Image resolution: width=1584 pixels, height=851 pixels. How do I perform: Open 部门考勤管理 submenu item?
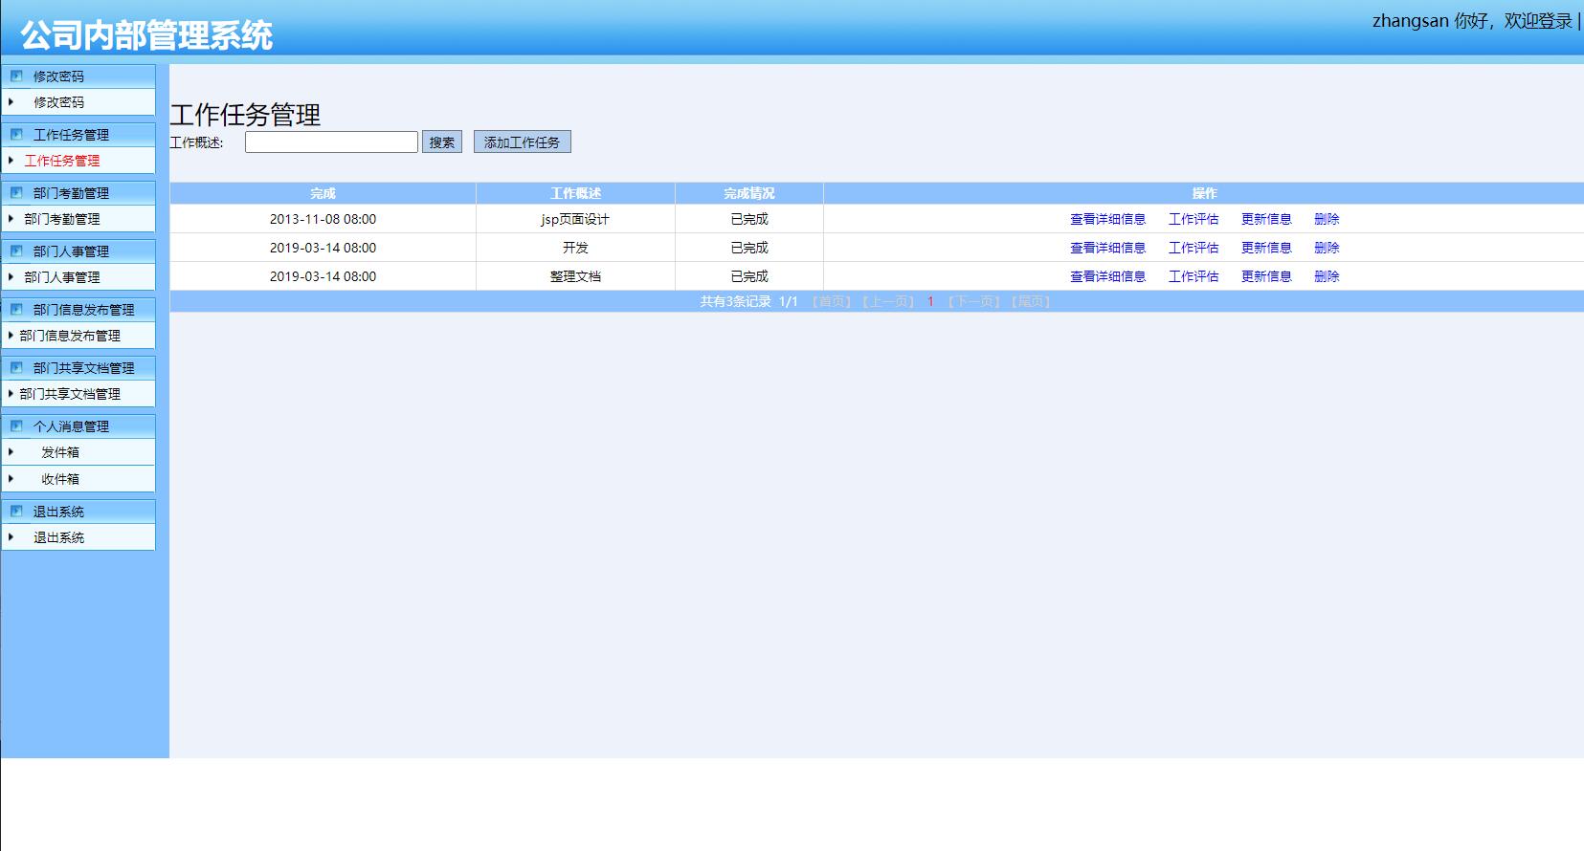tap(62, 219)
